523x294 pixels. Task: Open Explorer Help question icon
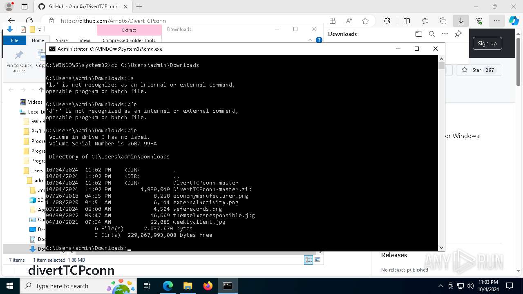click(x=319, y=40)
